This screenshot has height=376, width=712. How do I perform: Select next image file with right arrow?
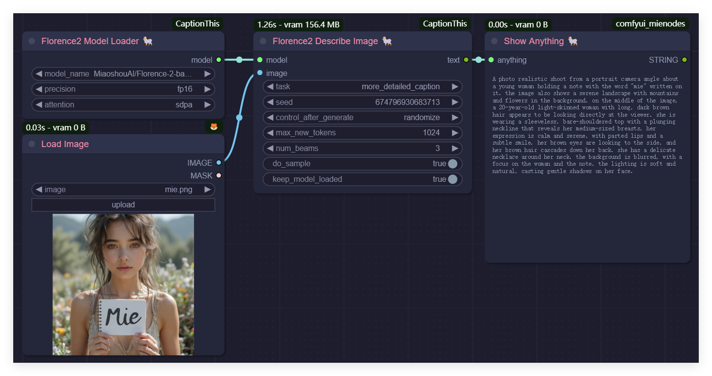(x=208, y=190)
